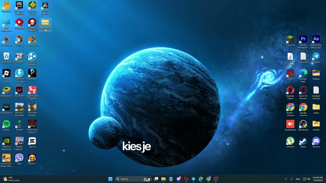Select Risk of Rain 2 icon
The width and height of the screenshot is (326, 183).
(x=19, y=58)
